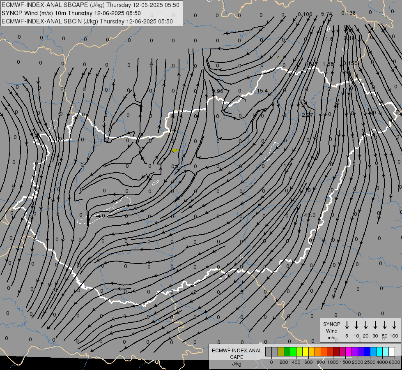Choose the white swatch ending the CAPE scale
This screenshot has width=402, height=370.
[x=392, y=351]
